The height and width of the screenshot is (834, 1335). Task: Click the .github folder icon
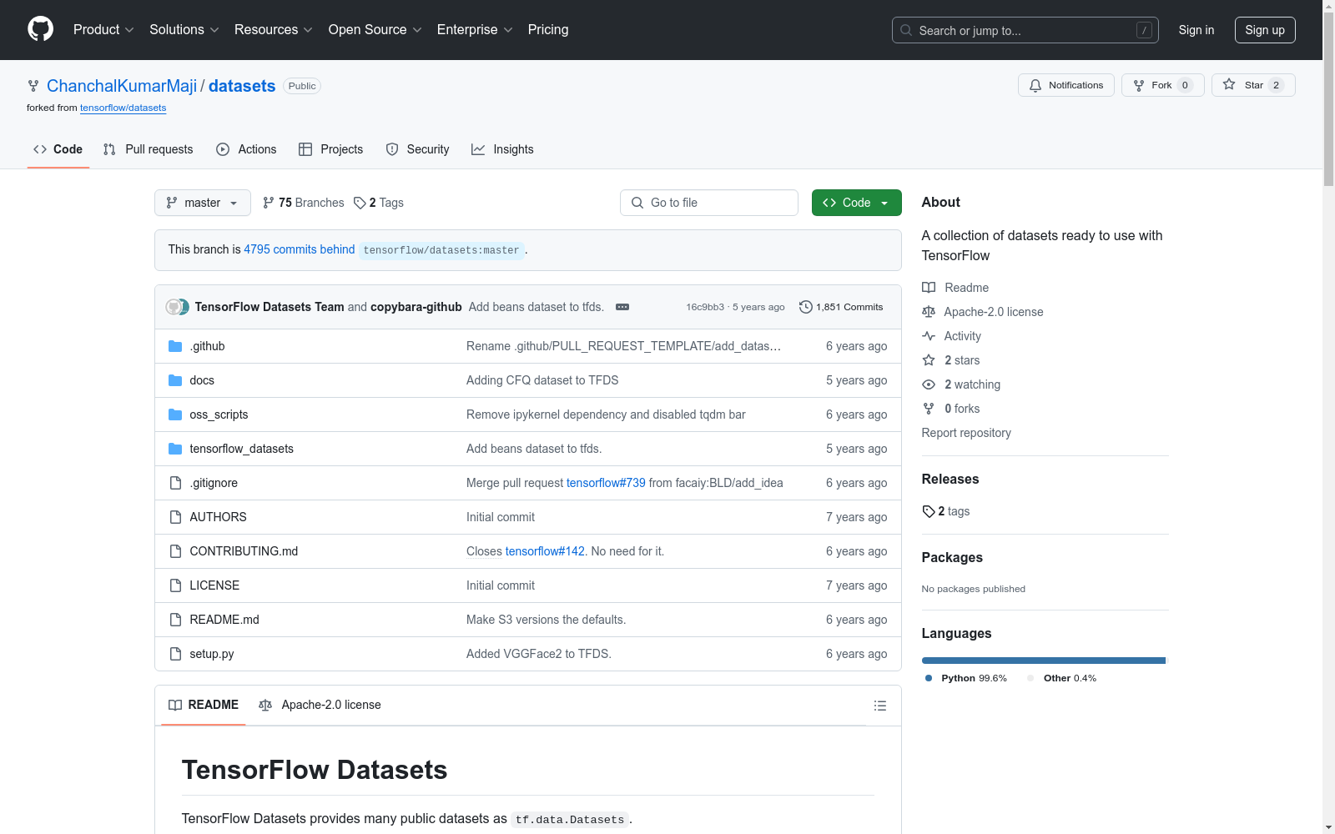(175, 346)
